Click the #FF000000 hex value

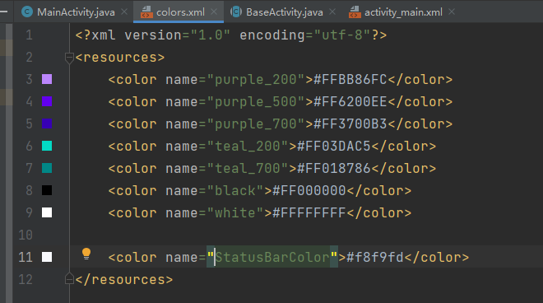pos(309,190)
